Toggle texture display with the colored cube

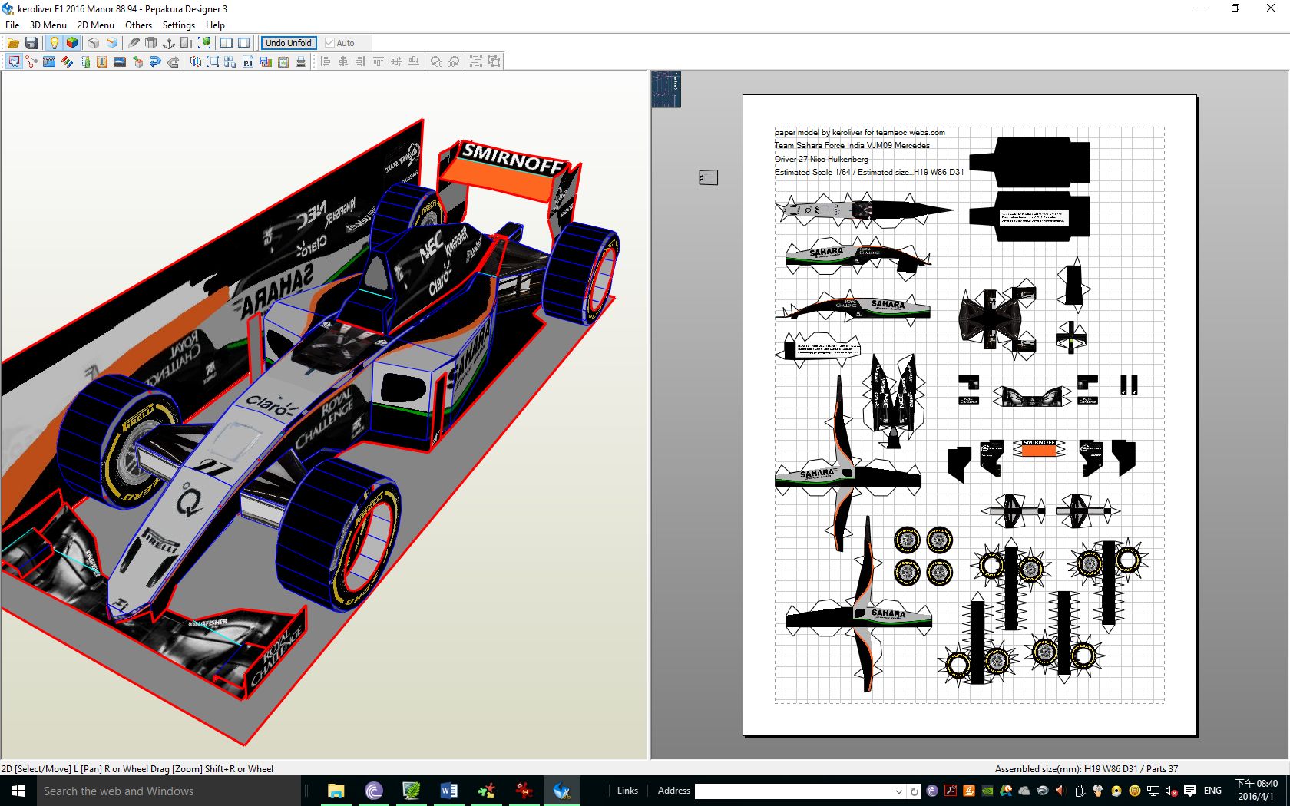point(72,43)
